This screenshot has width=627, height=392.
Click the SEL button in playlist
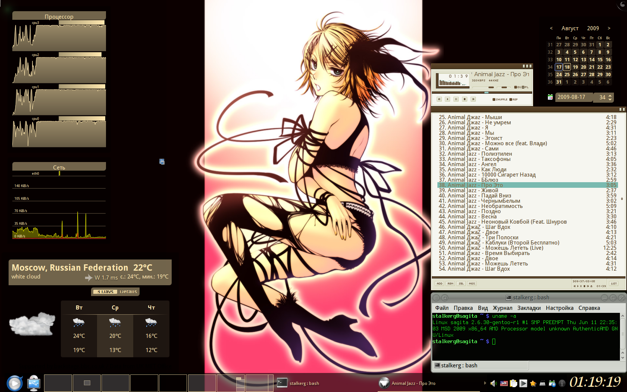pyautogui.click(x=461, y=284)
